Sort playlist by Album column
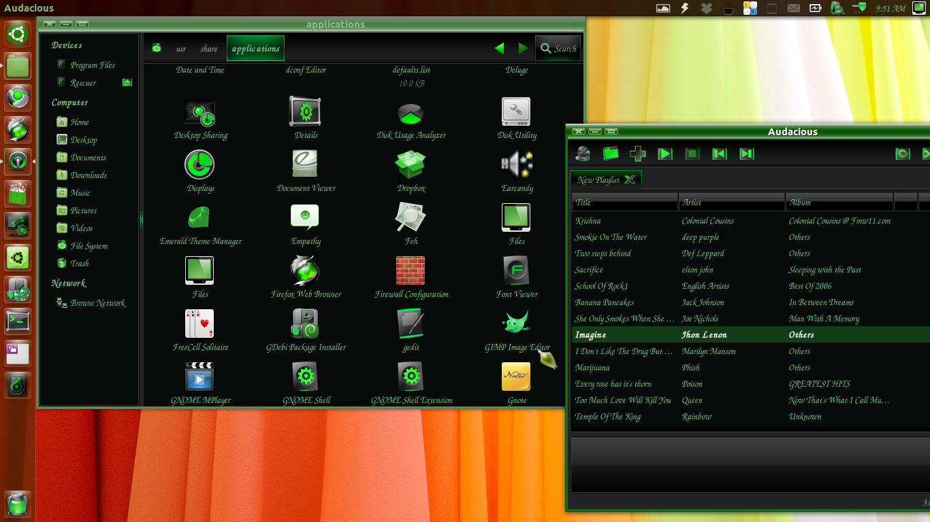 pos(839,202)
